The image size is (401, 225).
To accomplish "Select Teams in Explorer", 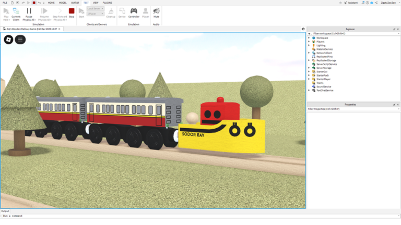I will point(320,83).
